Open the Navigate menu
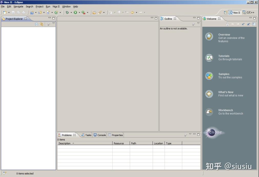Viewport: 259px width, 177px height. pyautogui.click(x=18, y=7)
